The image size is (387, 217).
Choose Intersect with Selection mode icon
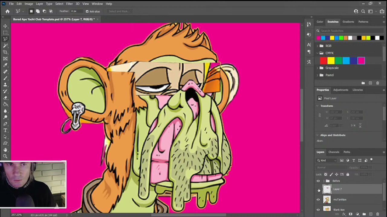pos(51,11)
